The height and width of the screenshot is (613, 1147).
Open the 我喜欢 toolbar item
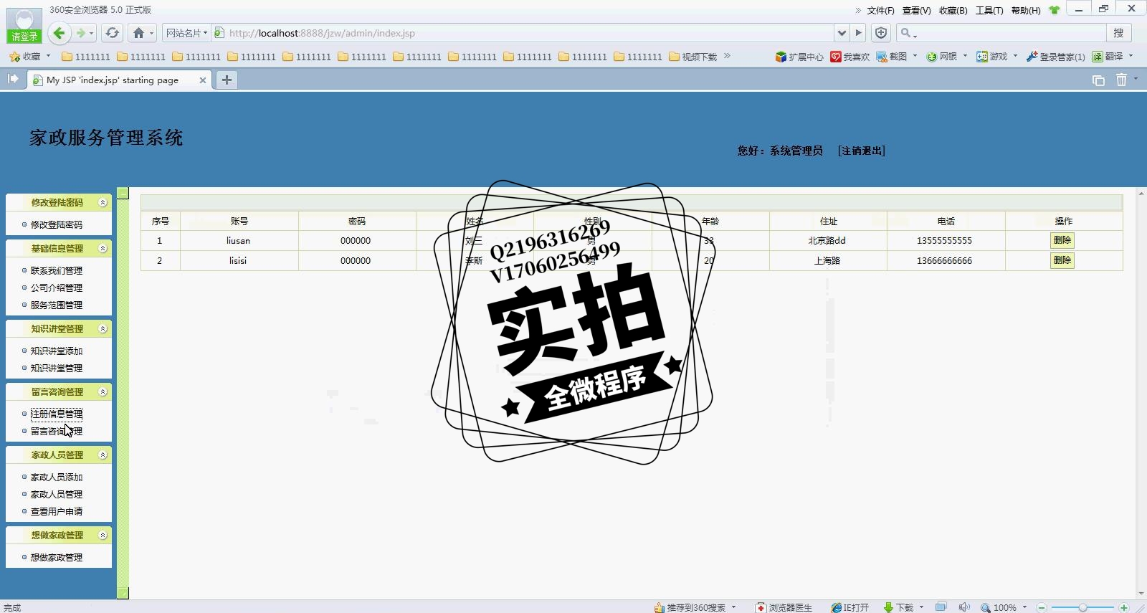click(x=850, y=57)
